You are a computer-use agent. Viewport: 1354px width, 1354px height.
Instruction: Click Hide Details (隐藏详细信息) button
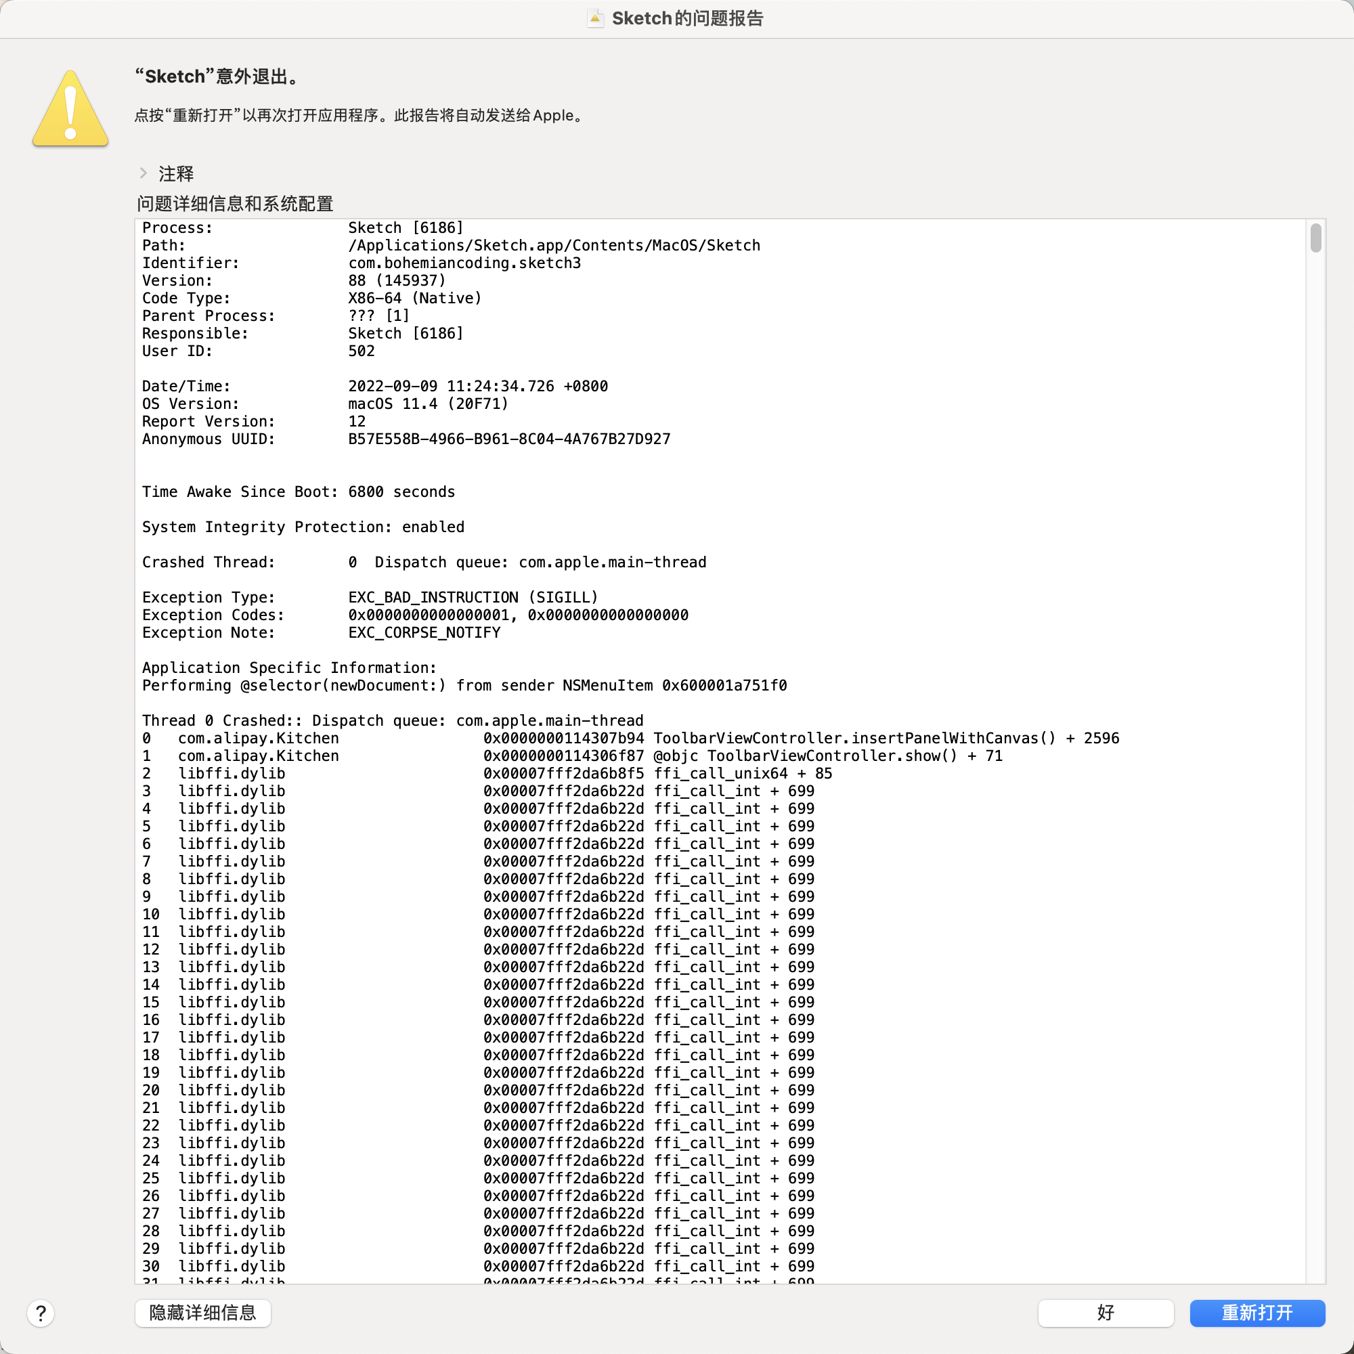(x=202, y=1313)
